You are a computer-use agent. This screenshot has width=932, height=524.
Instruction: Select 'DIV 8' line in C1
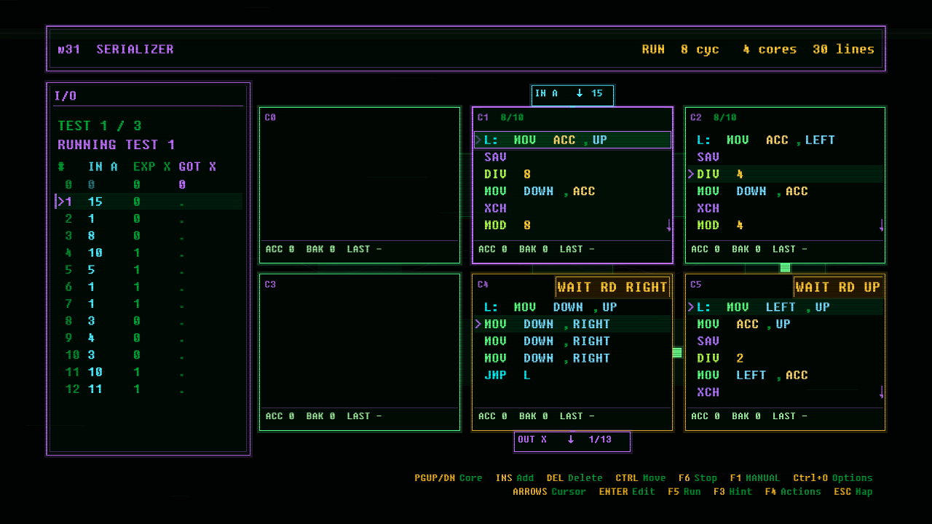(x=572, y=174)
